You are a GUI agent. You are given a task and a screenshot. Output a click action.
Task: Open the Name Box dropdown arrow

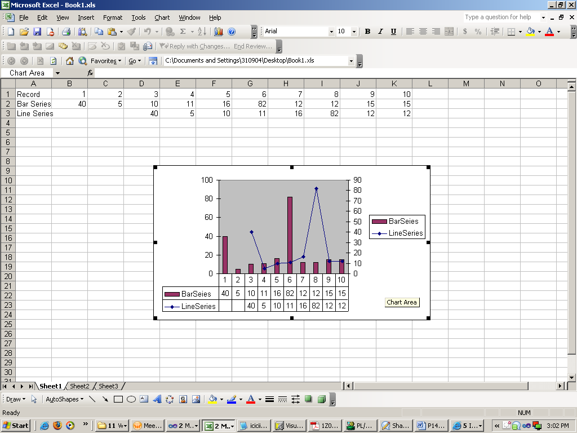[x=58, y=73]
